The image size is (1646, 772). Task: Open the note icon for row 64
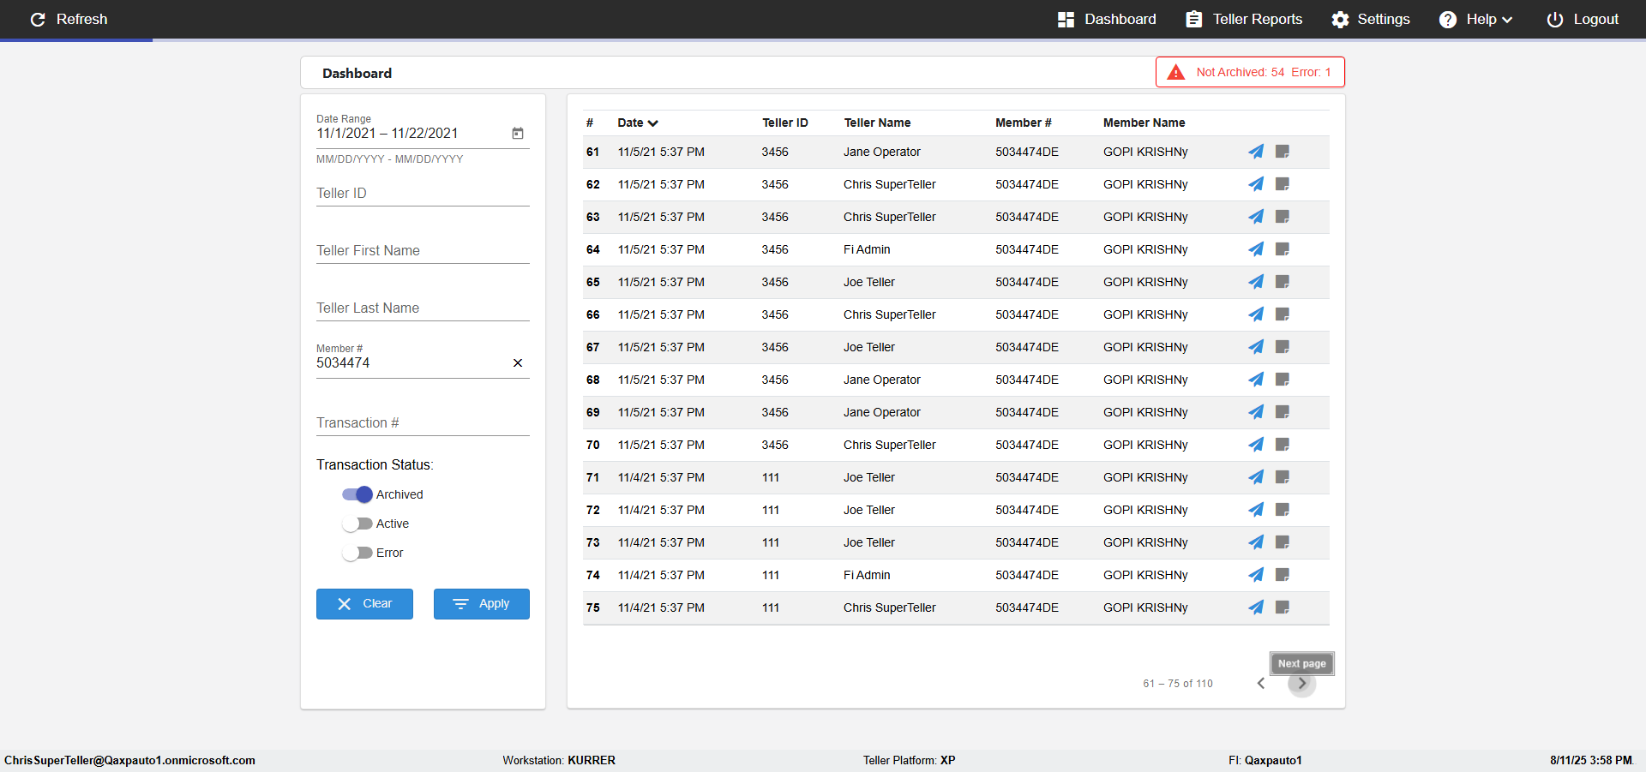(x=1283, y=249)
